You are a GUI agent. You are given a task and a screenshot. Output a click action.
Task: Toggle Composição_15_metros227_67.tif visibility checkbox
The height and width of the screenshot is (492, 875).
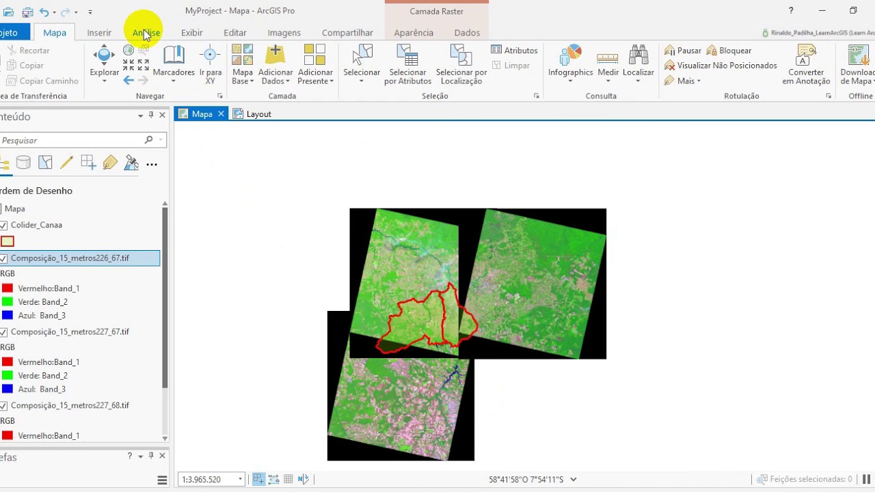coord(3,332)
